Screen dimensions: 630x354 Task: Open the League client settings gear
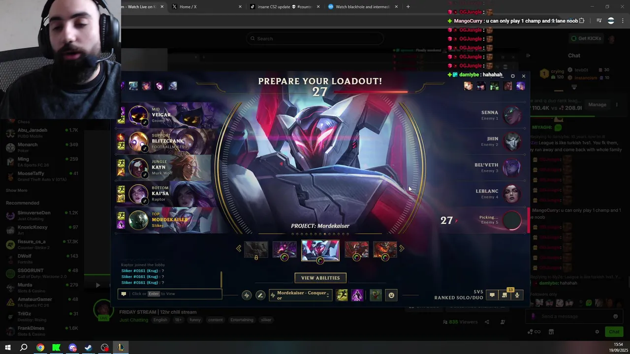(x=513, y=76)
